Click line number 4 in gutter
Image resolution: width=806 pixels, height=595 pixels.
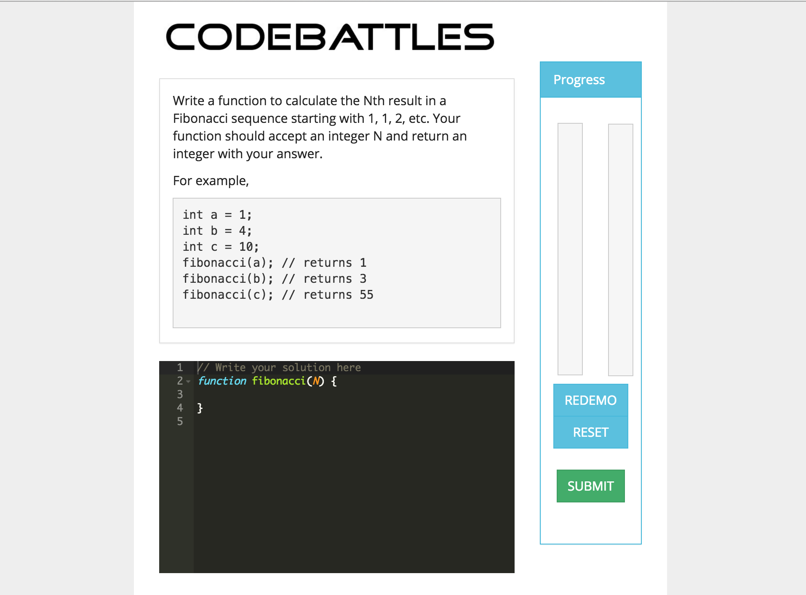point(180,408)
